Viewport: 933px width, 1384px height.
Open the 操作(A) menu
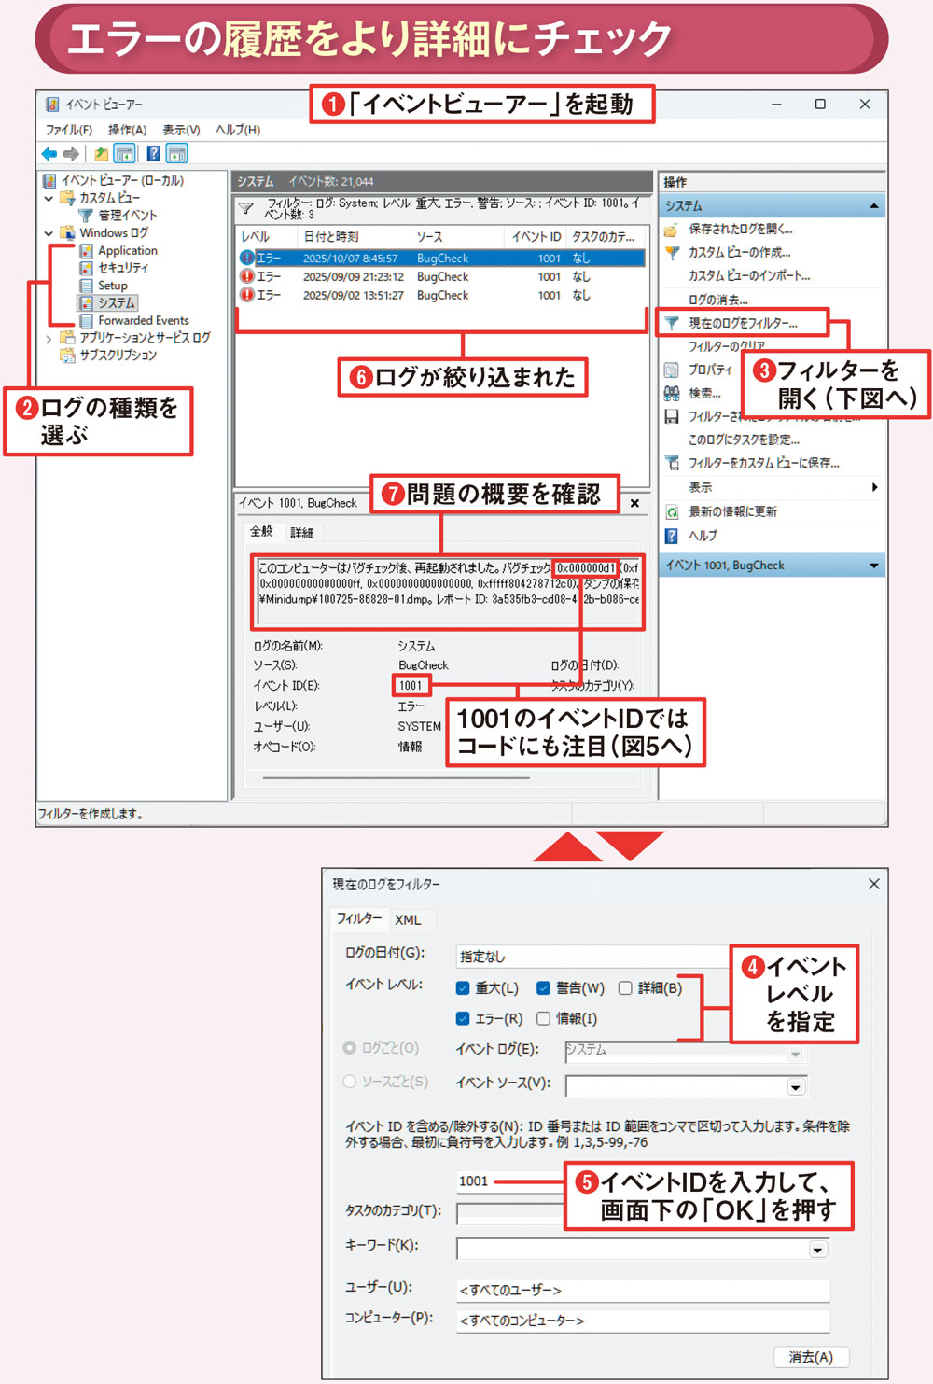click(x=127, y=130)
